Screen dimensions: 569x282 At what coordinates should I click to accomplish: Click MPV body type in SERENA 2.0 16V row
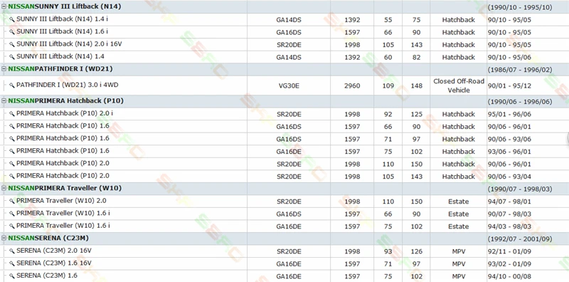click(x=459, y=251)
